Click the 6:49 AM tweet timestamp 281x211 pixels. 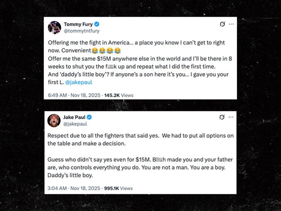(74, 95)
